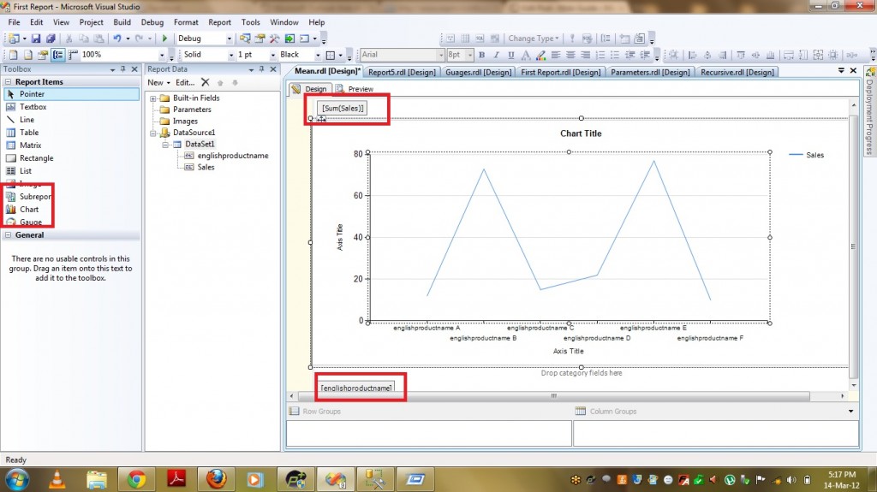Click the Start Debugging play icon
The image size is (877, 492).
164,39
